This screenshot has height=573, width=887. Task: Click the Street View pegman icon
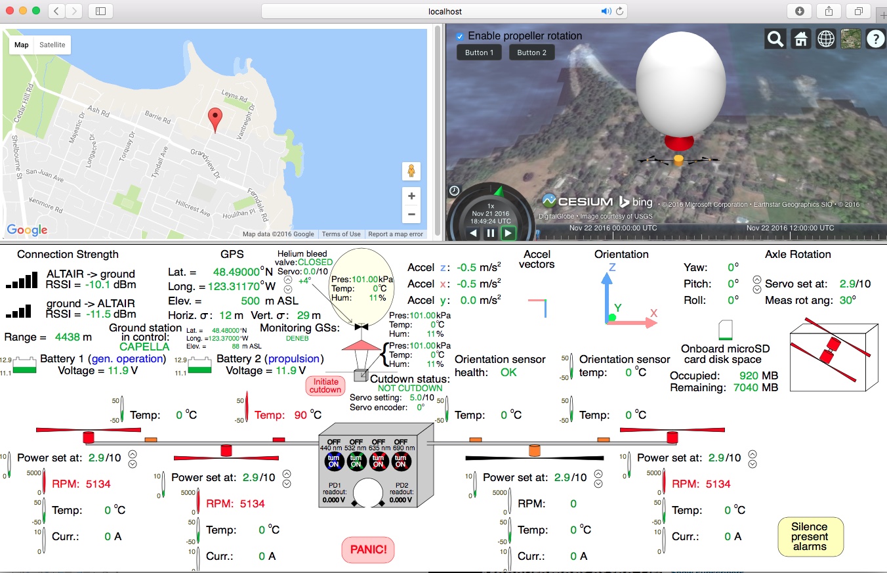tap(411, 171)
